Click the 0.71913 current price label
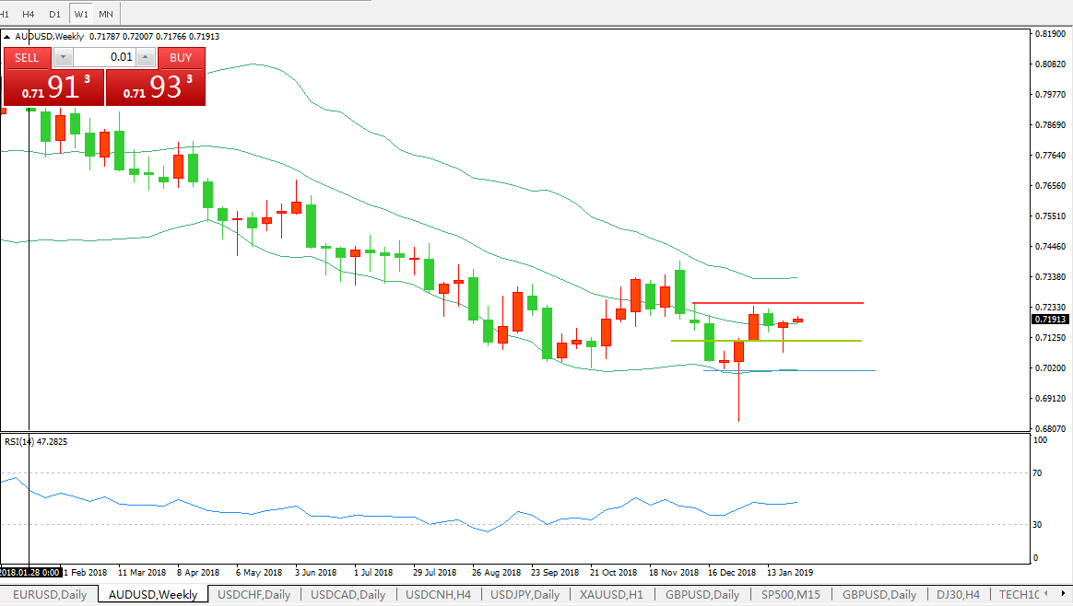The image size is (1073, 606). [x=1051, y=320]
